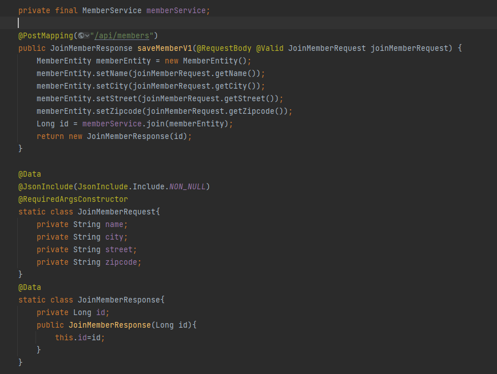
Task: Open the dropdown arrow beside the globe icon
Action: (x=87, y=36)
